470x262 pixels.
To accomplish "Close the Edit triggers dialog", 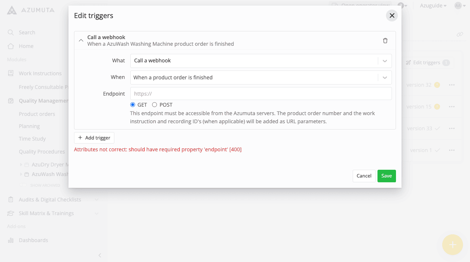I will [392, 15].
